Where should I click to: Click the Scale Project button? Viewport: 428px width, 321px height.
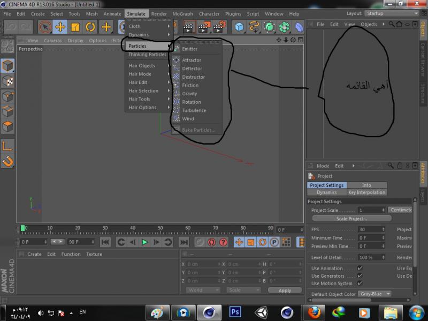tap(351, 218)
